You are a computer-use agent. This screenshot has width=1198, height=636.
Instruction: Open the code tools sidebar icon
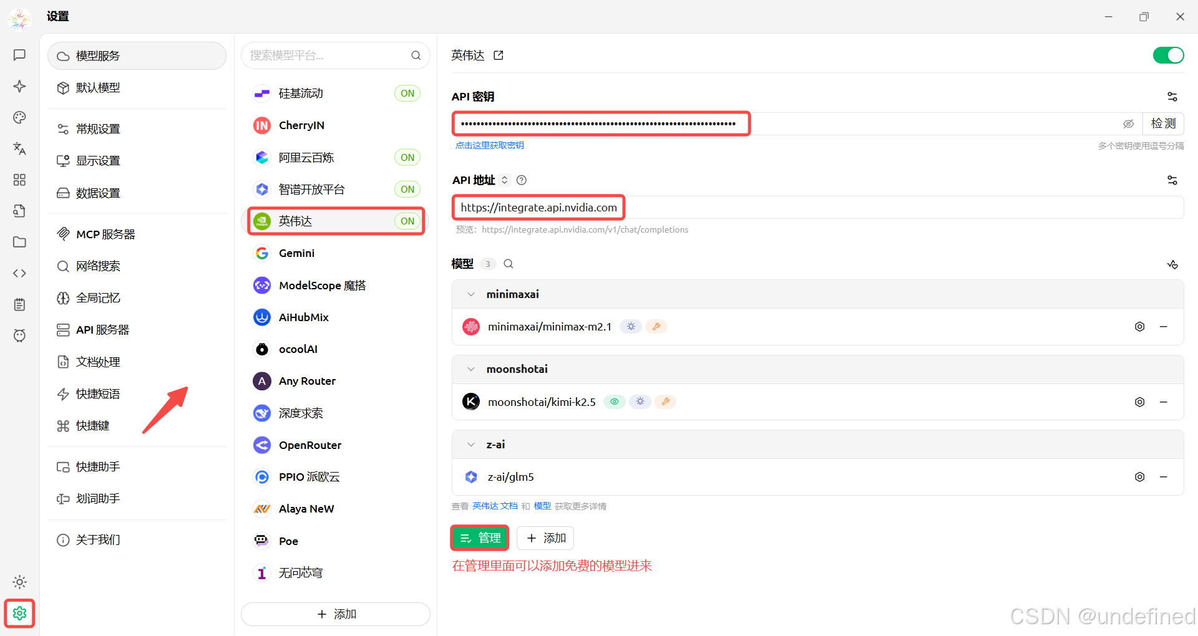click(x=19, y=273)
